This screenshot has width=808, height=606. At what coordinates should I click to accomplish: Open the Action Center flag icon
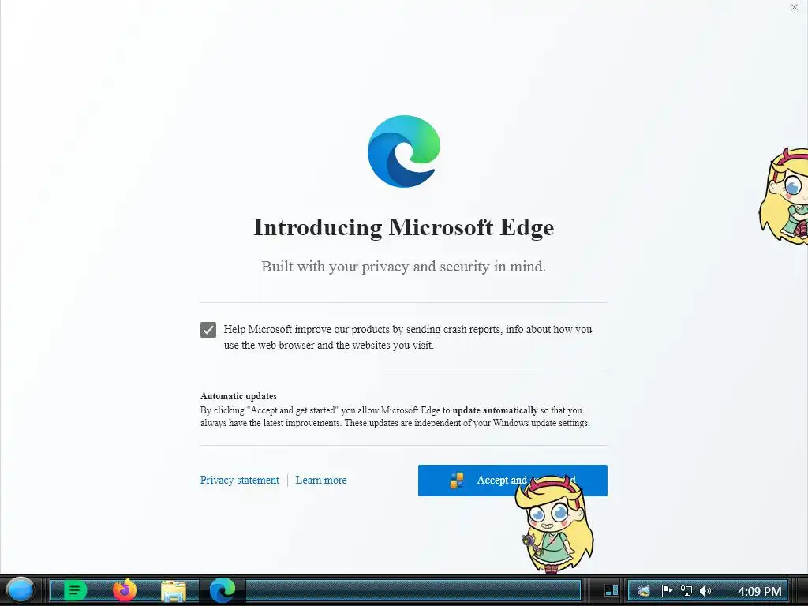pyautogui.click(x=667, y=590)
